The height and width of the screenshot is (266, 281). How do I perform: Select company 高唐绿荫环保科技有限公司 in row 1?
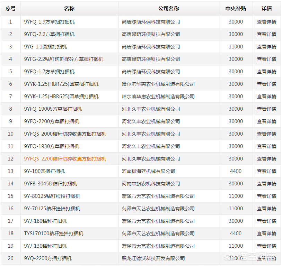(151, 22)
